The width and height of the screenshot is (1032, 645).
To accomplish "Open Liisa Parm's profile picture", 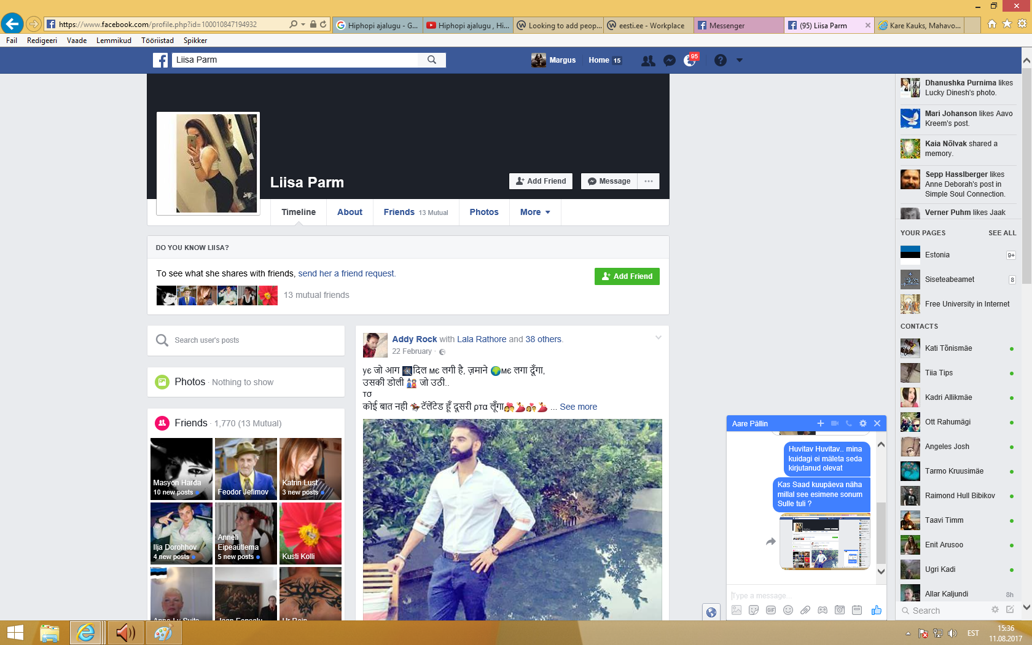I will 208,163.
